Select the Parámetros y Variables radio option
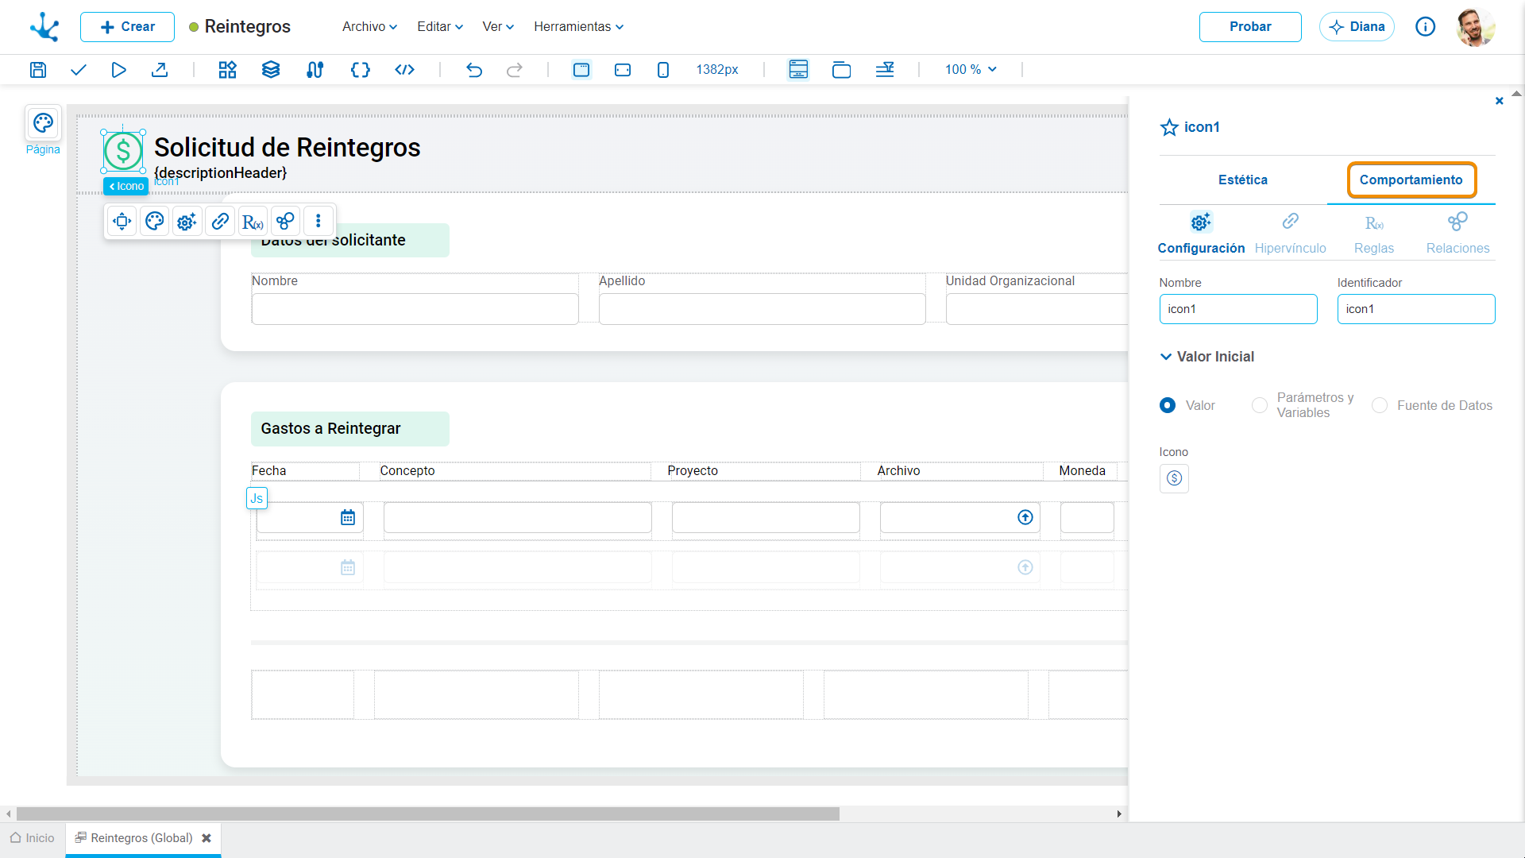 click(1260, 405)
